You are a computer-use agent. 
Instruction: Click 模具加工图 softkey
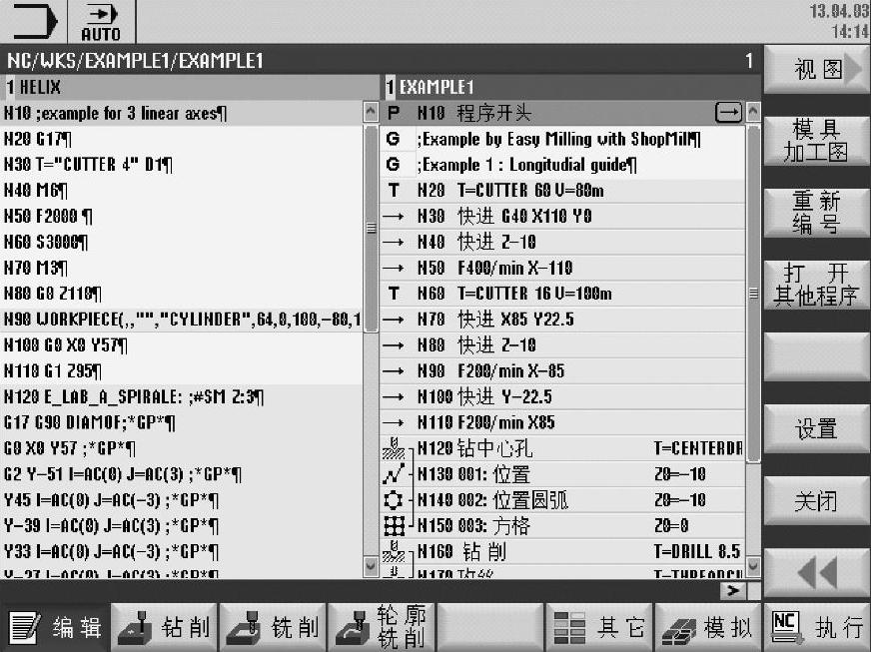816,141
